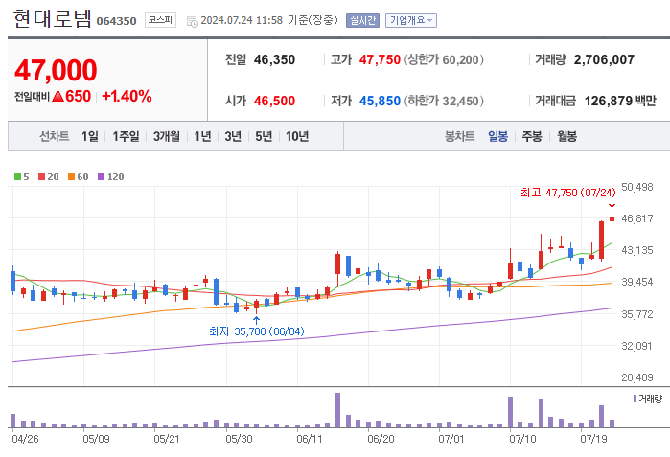Screen dimensions: 670x457
Task: Click the 05/09 date axis label
Action: (x=96, y=439)
